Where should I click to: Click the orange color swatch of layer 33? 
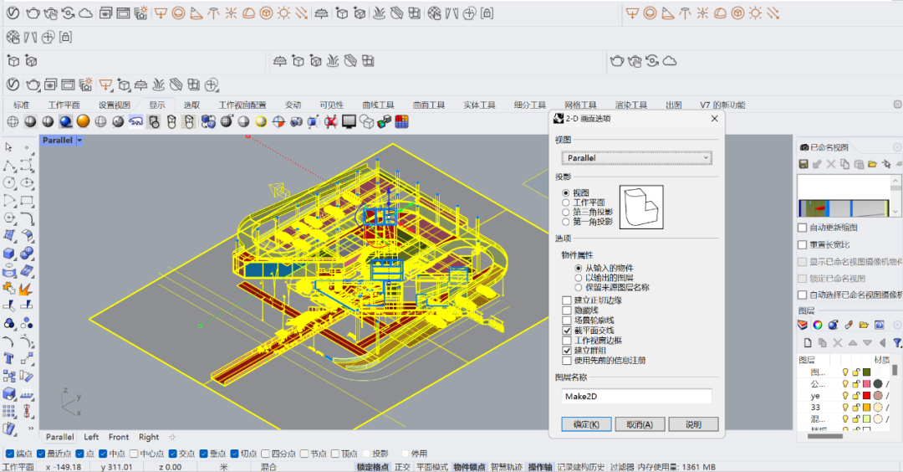(x=867, y=408)
